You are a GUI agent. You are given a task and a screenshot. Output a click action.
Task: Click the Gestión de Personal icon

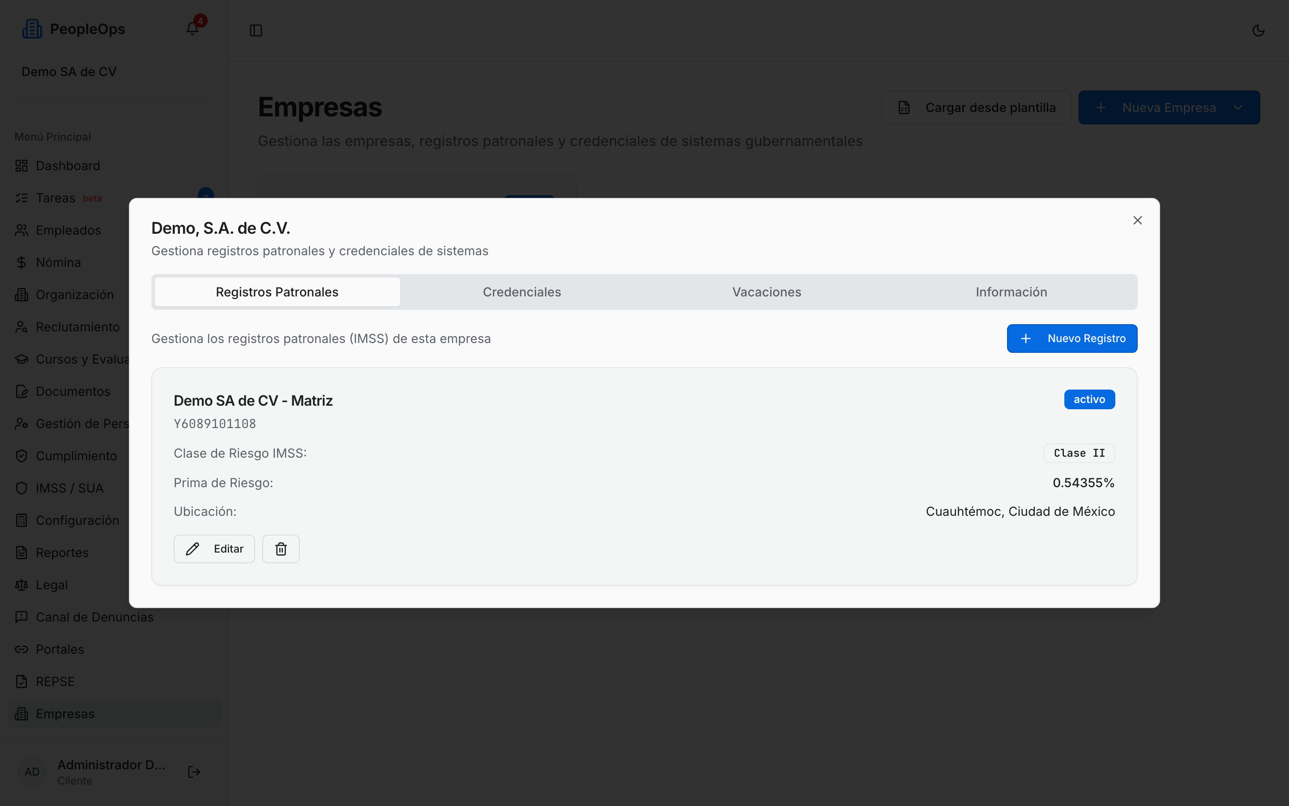tap(21, 424)
